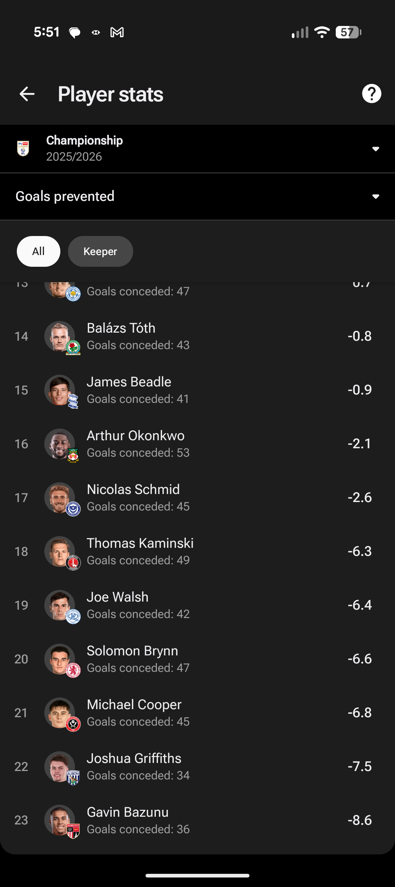Screen dimensions: 395x887
Task: Open the help question mark icon
Action: pos(372,94)
